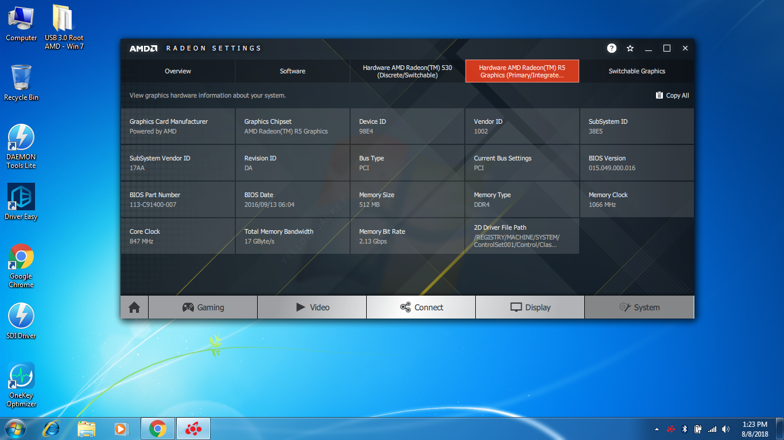Open the Software tab
This screenshot has width=784, height=440.
[x=293, y=71]
